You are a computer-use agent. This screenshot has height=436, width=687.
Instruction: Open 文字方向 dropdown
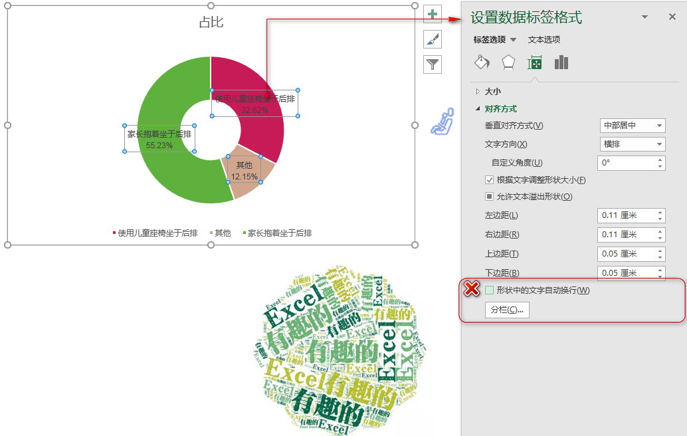(x=633, y=144)
